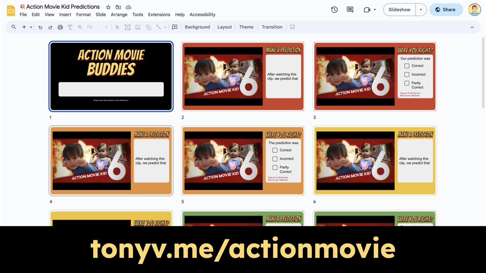Insert an image from toolbar
The height and width of the screenshot is (273, 486).
pos(138,27)
